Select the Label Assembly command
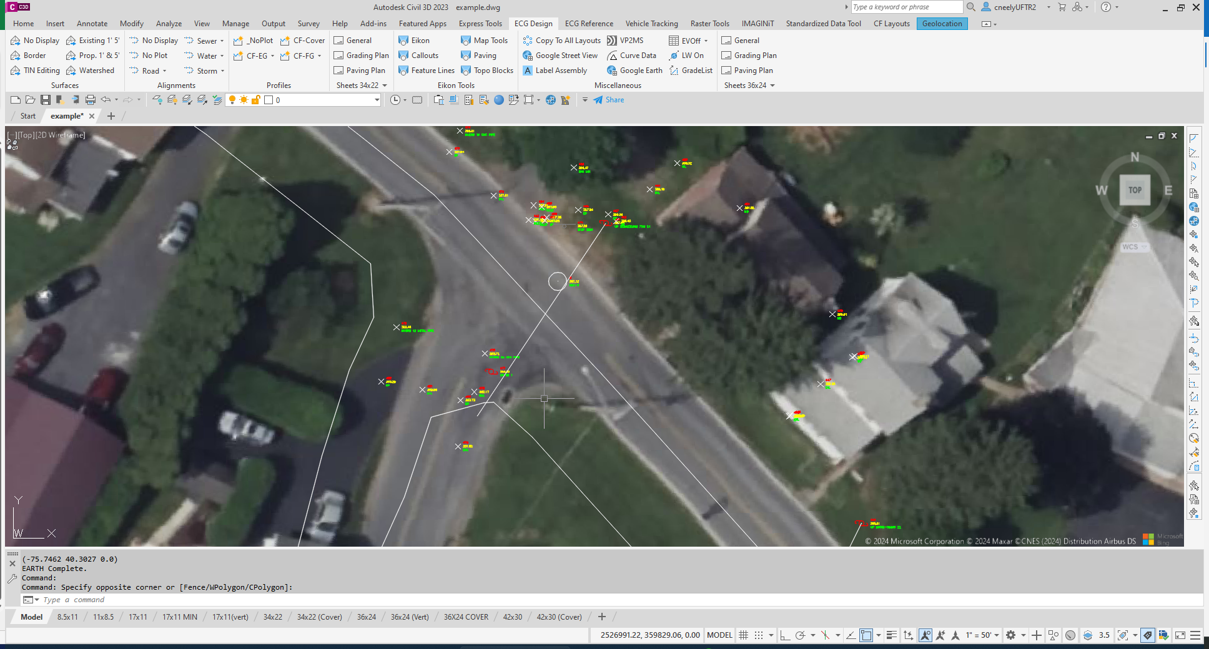This screenshot has height=649, width=1209. point(556,70)
